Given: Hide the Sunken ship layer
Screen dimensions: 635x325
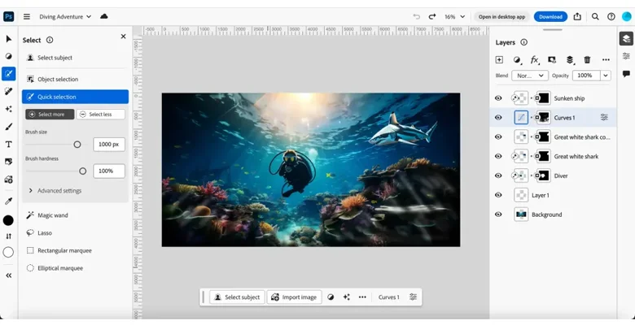Looking at the screenshot, I should click(x=498, y=98).
